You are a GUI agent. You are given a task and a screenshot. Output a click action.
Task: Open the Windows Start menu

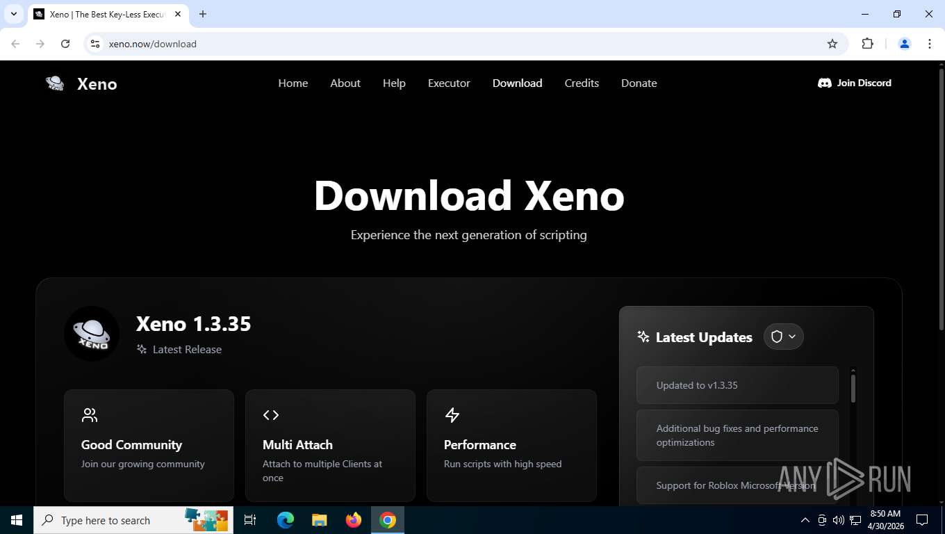pyautogui.click(x=17, y=520)
